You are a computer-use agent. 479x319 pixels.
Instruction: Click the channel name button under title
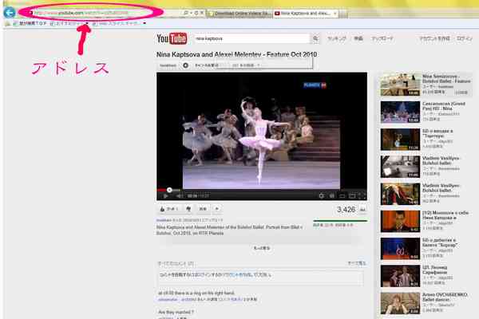click(168, 65)
